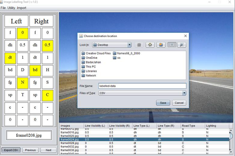Screen dimensions: 235x156
Task: Click the frame0208.jpg filename field
Action: pos(29,135)
